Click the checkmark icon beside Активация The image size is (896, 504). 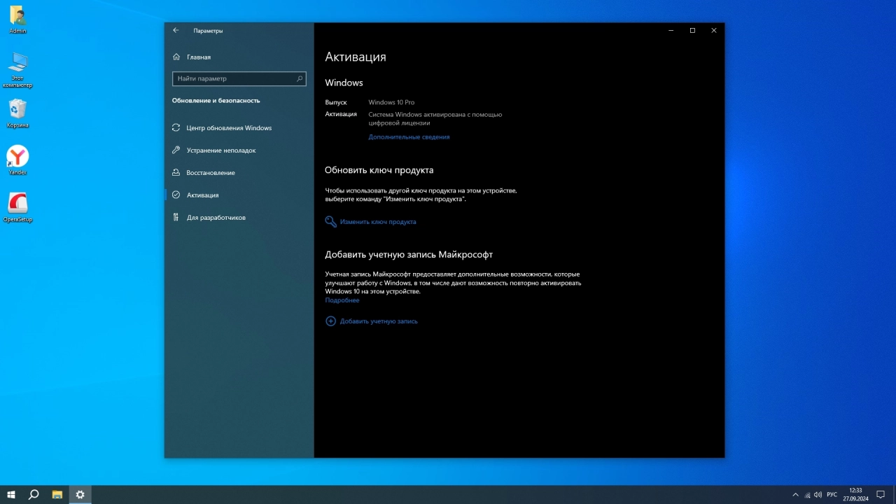pos(176,195)
